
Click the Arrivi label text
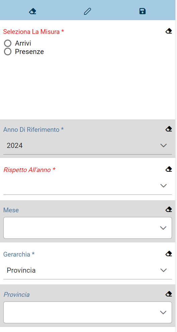pos(23,43)
